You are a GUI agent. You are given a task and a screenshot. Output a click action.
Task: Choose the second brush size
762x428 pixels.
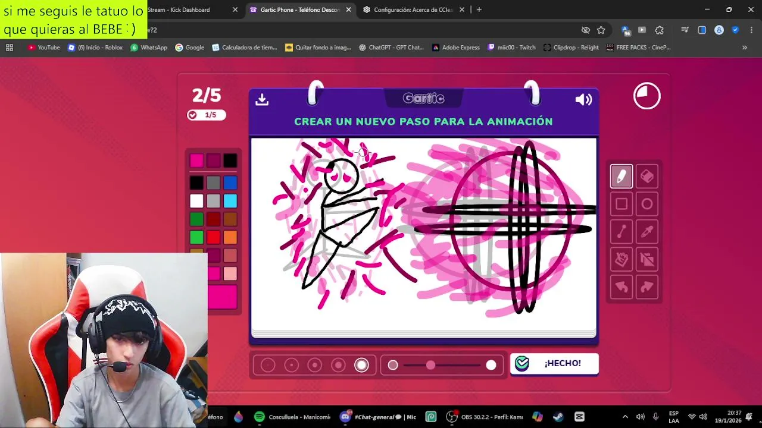[291, 366]
